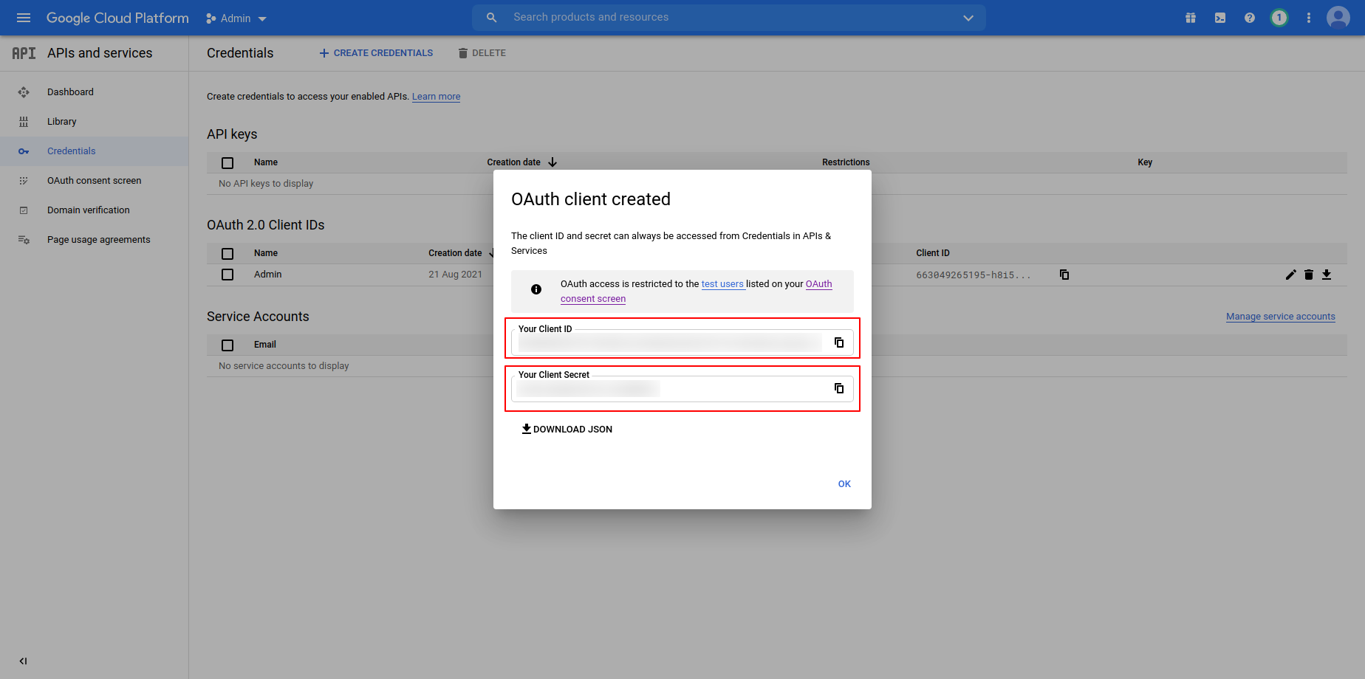1365x679 pixels.
Task: Download the Admin OAuth client using the arrow icon
Action: tap(1326, 275)
